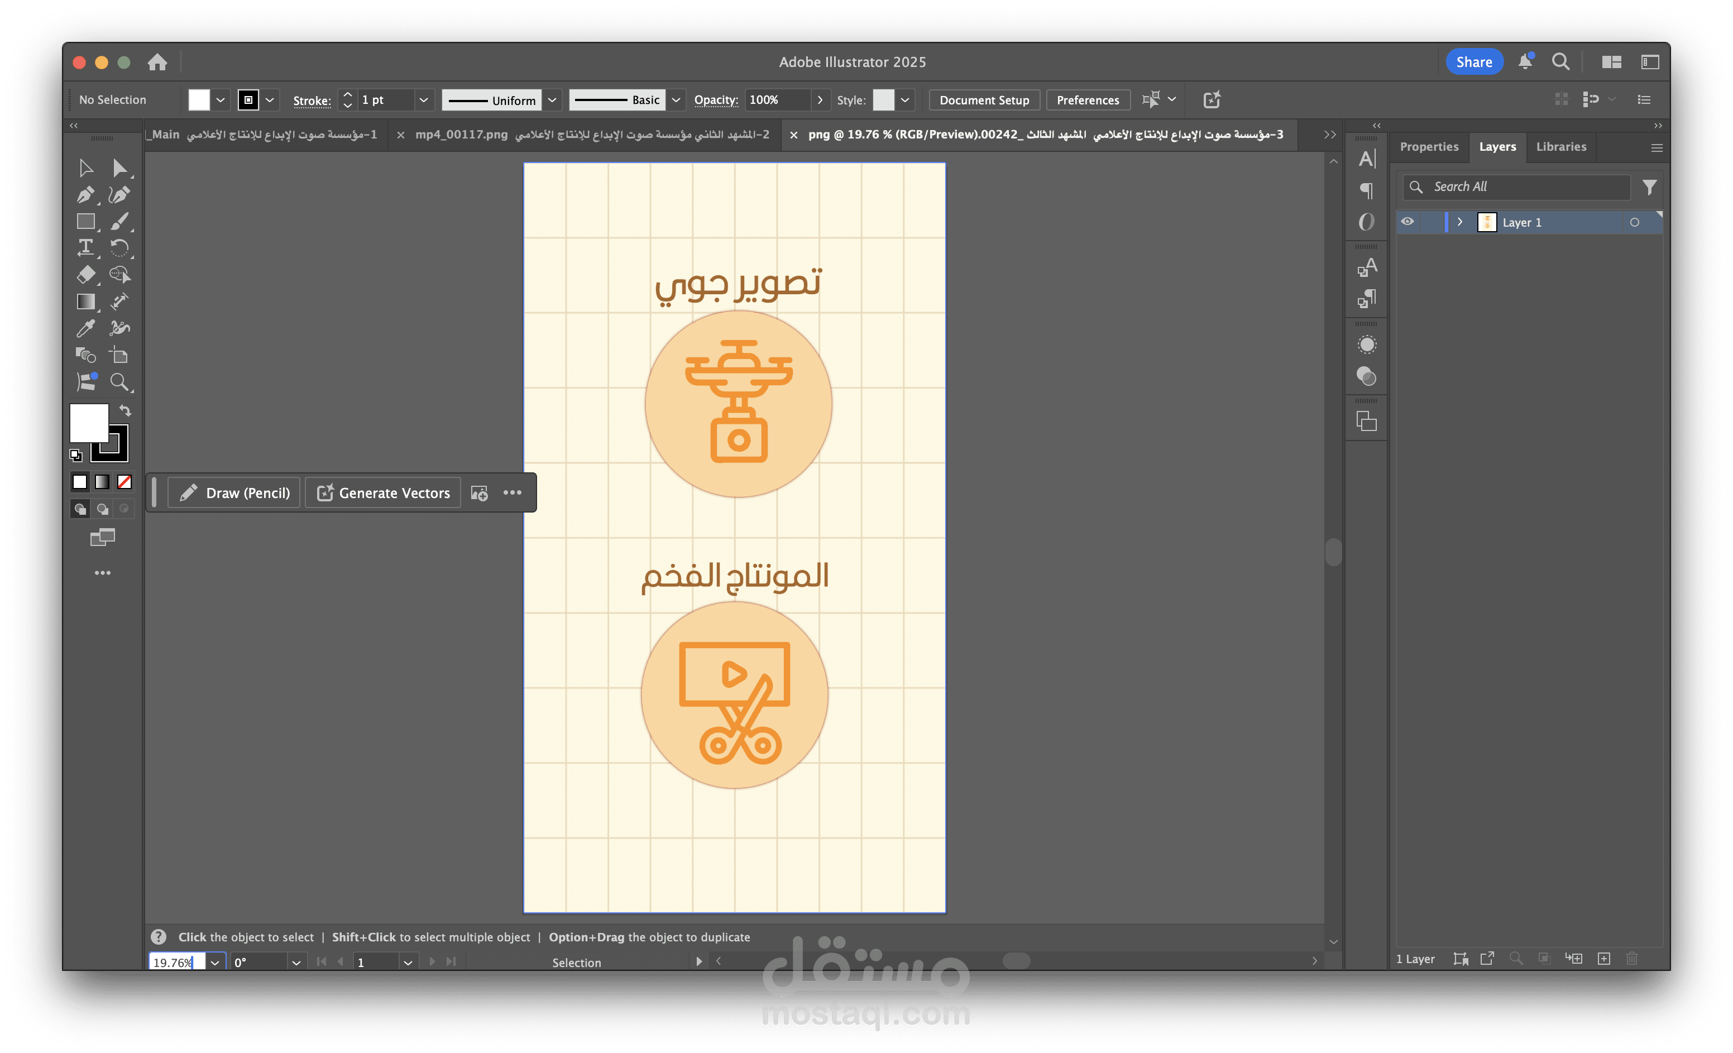Select the Rectangle tool
1733x1053 pixels.
point(85,222)
